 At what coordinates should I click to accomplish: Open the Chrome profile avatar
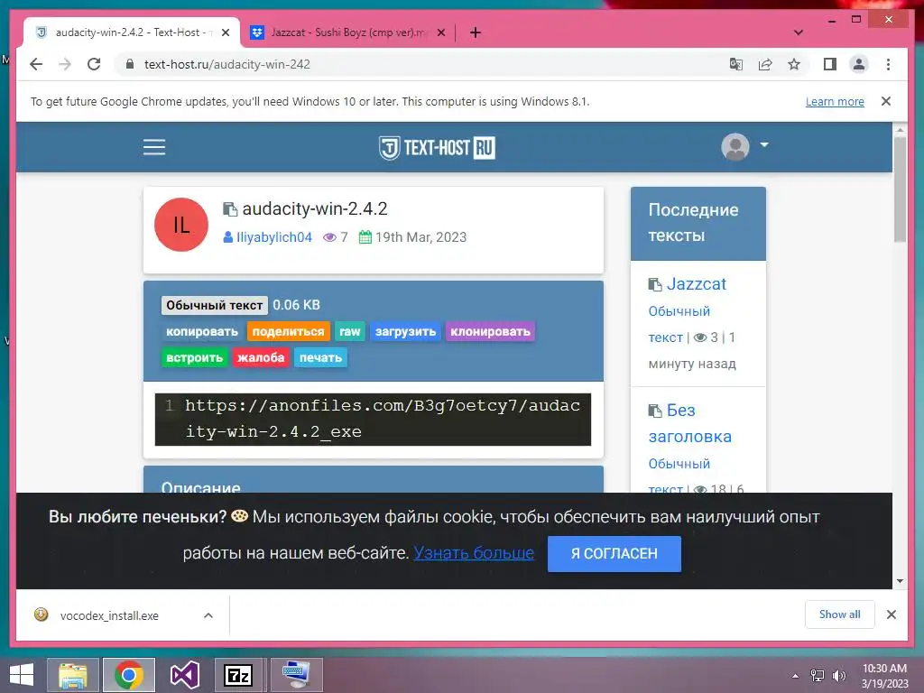[859, 64]
